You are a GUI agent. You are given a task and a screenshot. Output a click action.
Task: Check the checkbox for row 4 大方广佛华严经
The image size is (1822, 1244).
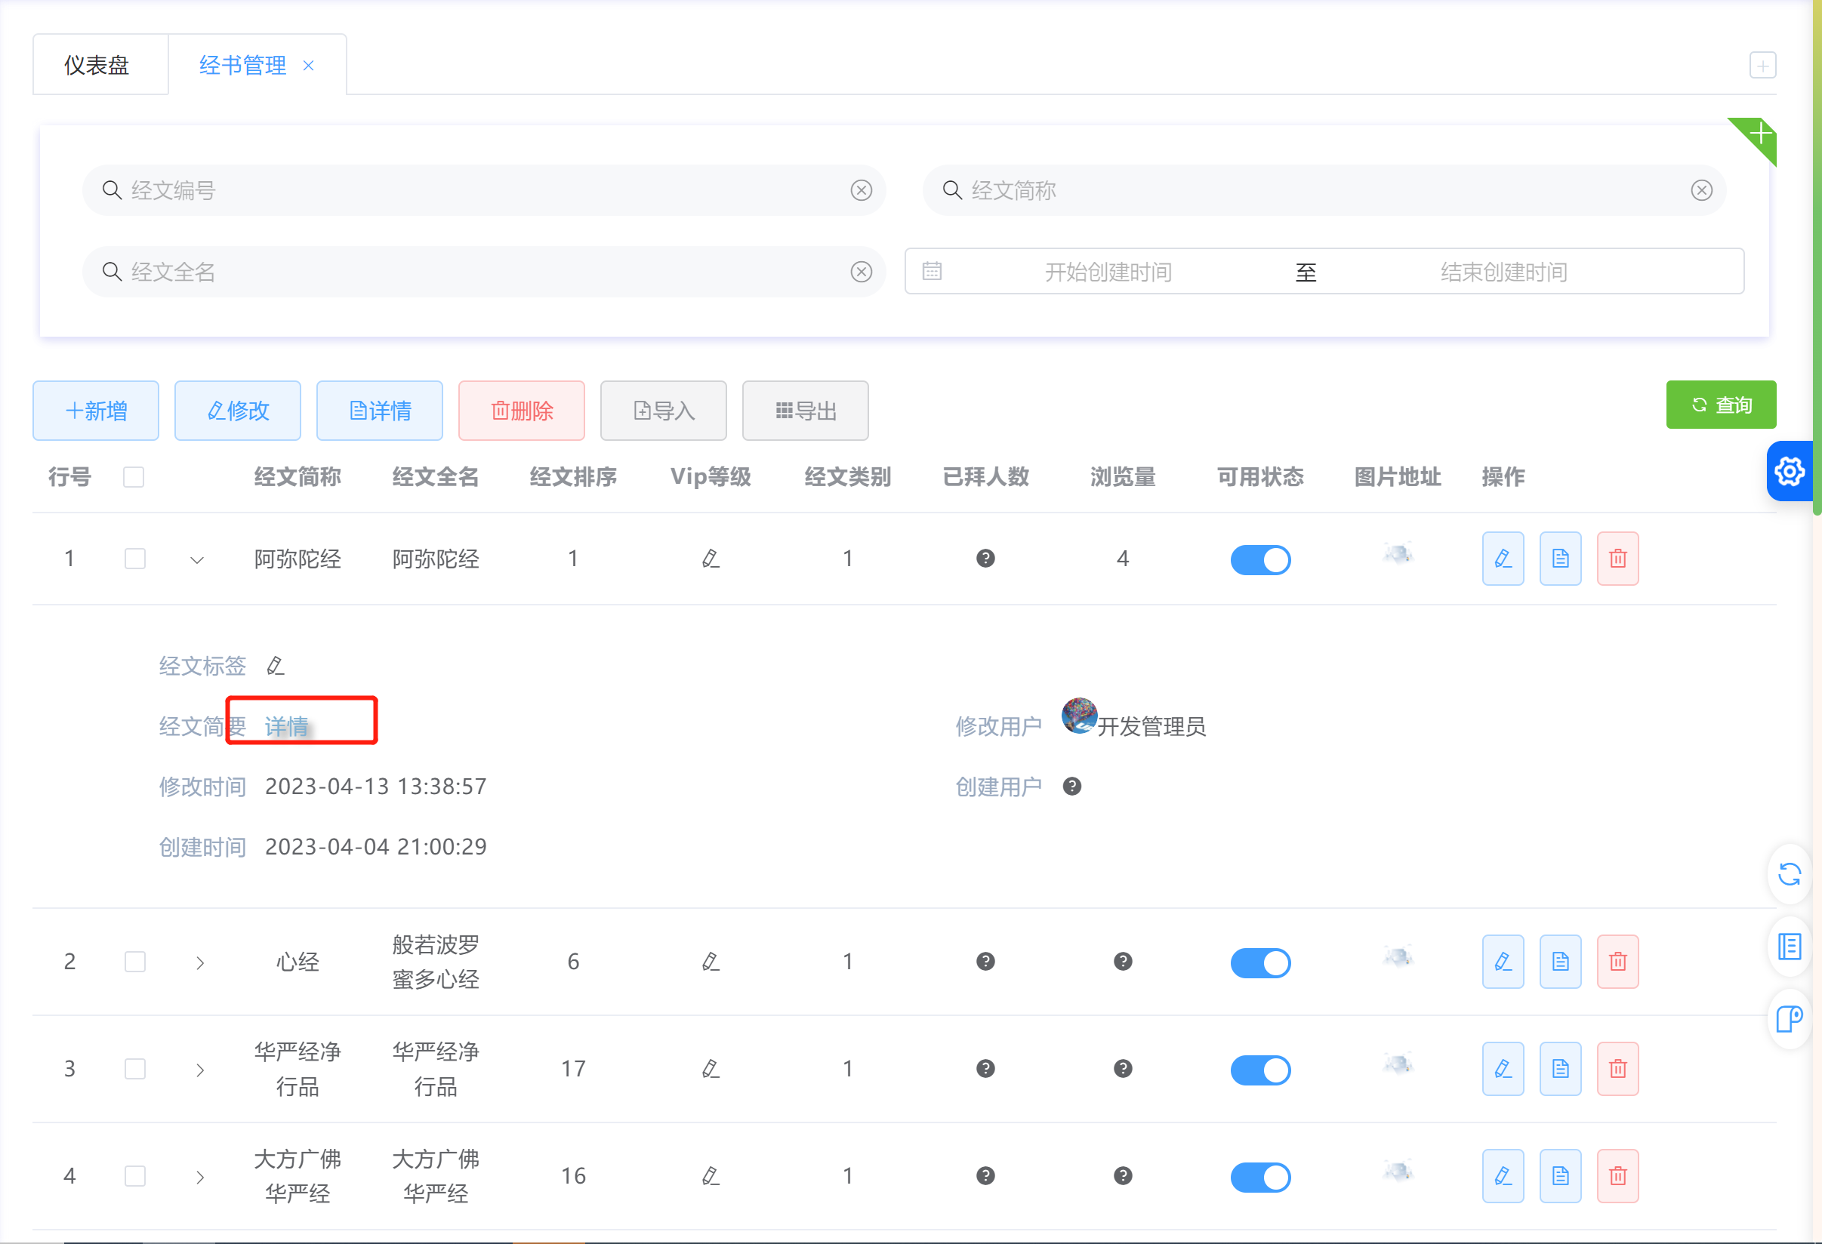click(x=135, y=1176)
